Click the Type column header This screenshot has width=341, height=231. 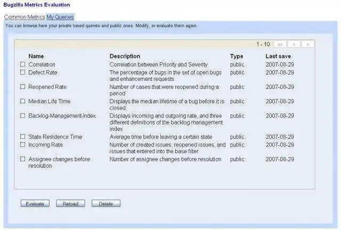coord(237,56)
